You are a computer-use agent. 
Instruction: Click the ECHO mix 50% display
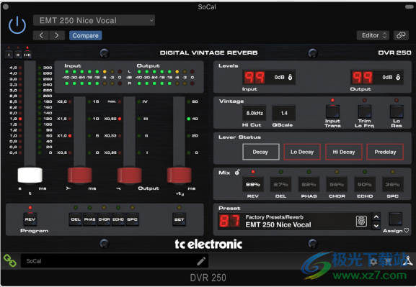pyautogui.click(x=365, y=184)
